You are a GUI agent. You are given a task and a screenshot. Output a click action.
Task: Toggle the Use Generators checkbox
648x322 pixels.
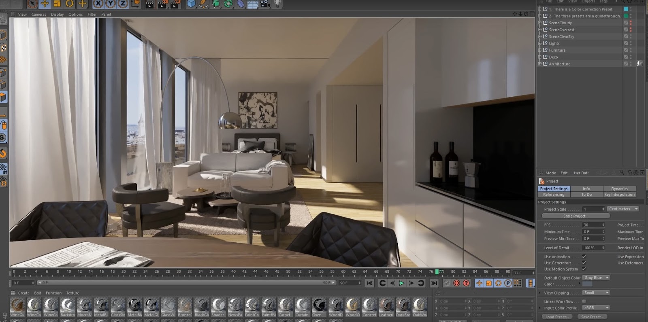[x=584, y=263]
